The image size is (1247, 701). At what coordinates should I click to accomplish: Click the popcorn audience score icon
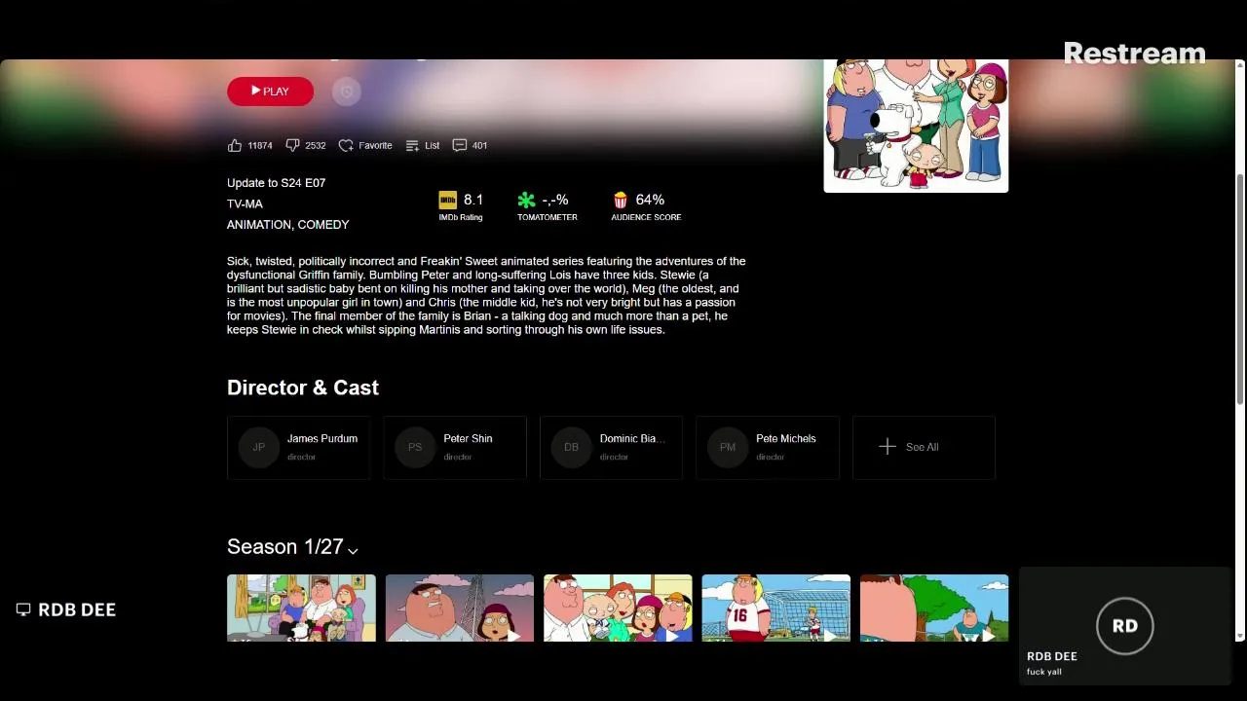[x=621, y=200]
